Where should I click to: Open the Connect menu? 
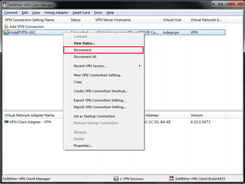[11, 13]
